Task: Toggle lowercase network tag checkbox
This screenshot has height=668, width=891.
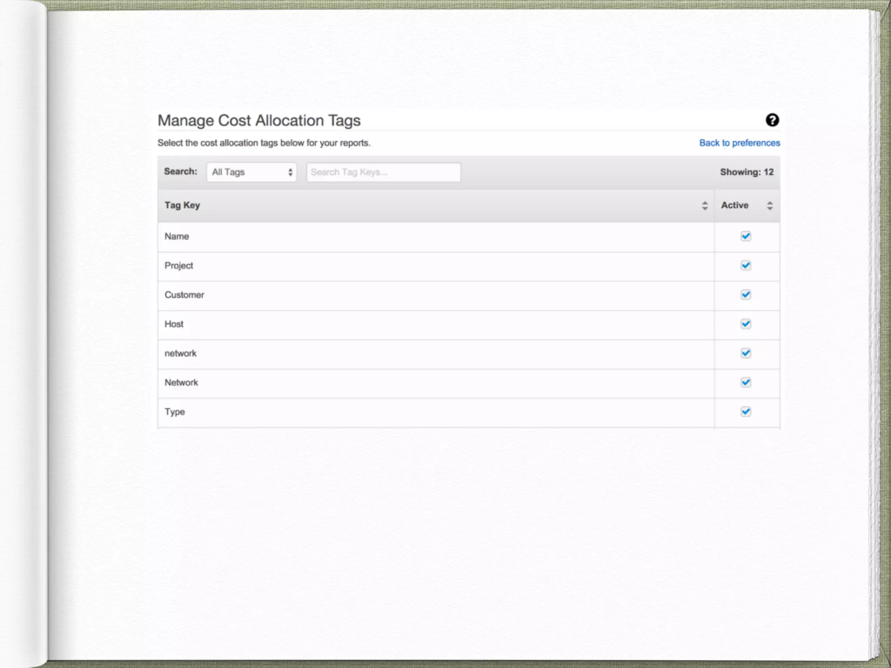Action: pos(746,353)
